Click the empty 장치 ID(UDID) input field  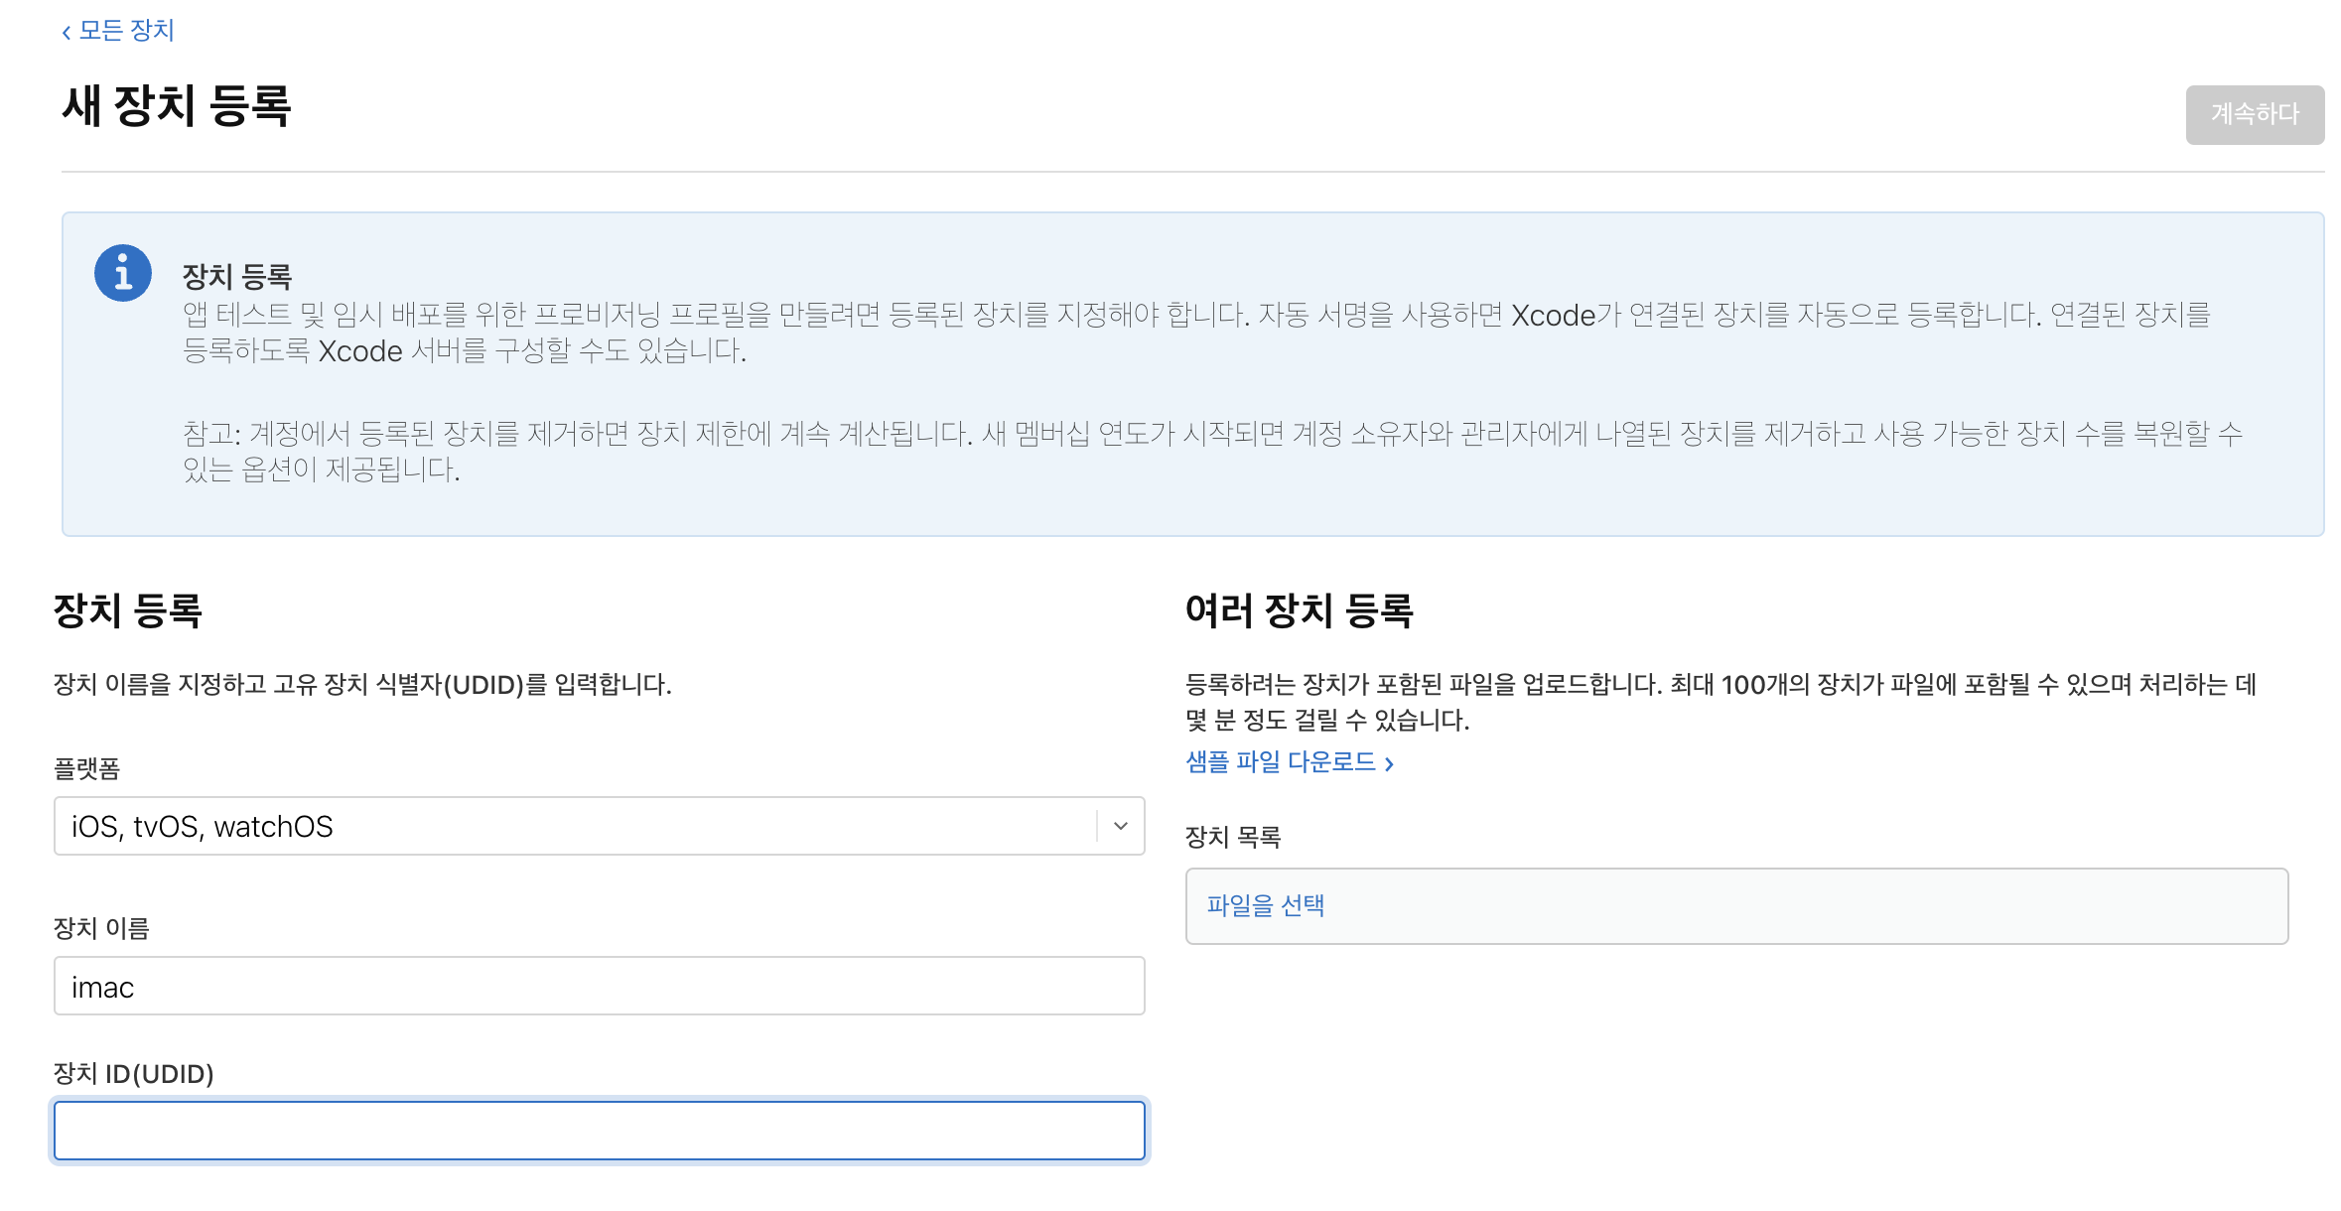pyautogui.click(x=599, y=1131)
